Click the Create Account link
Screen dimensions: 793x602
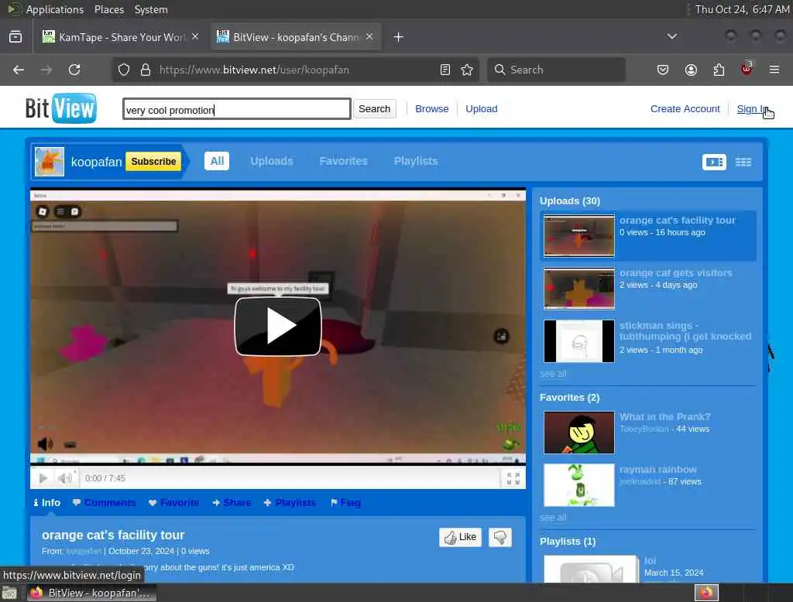click(x=685, y=108)
